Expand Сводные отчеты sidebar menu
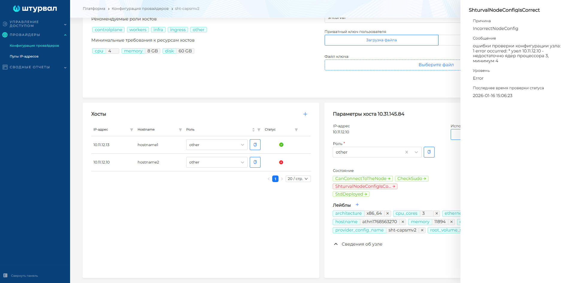575x283 pixels. 35,67
